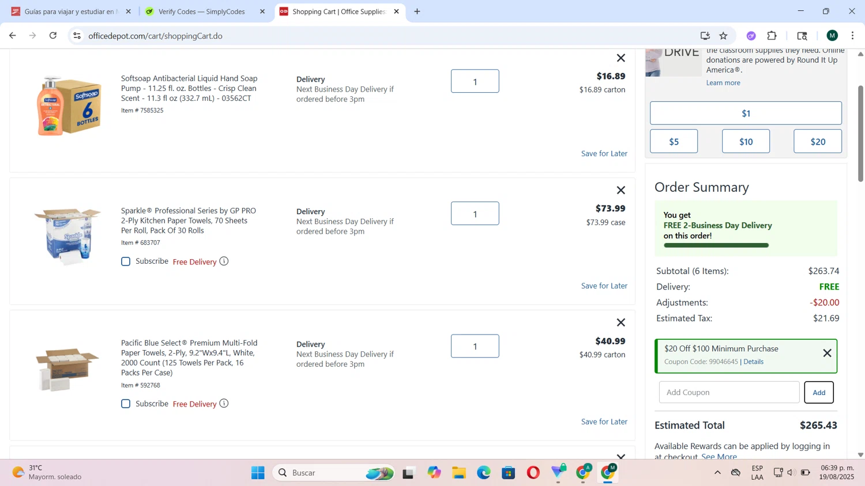Edit quantity field for Sparkle paper towels

[475, 214]
